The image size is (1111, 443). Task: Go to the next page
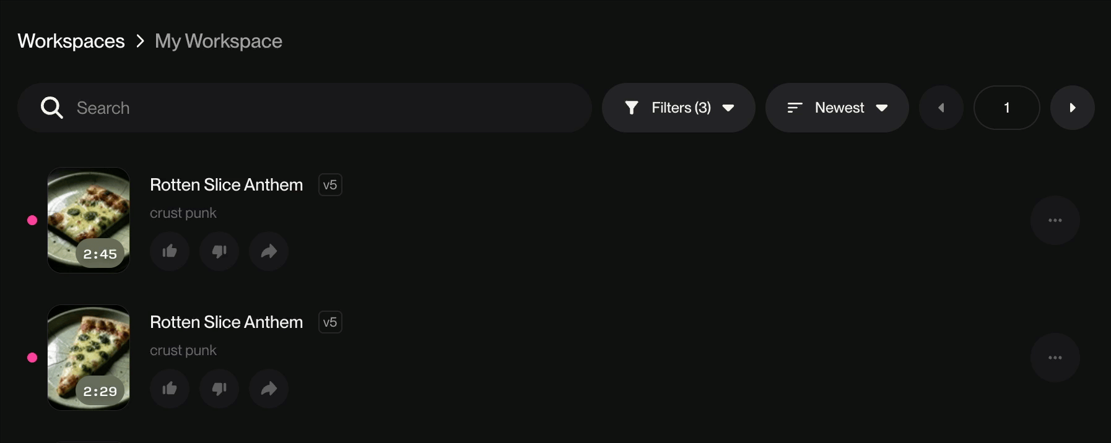[x=1072, y=108]
